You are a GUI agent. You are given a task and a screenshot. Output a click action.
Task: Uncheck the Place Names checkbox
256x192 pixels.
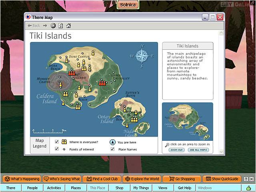[112, 149]
